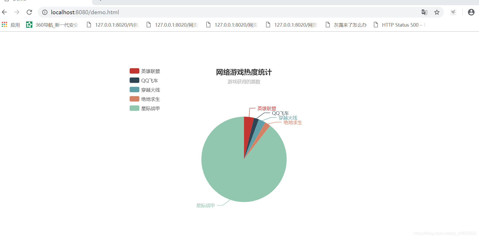Open the 127.0.0.1:8020/内侧 bookmark
The width and height of the screenshot is (479, 238).
pyautogui.click(x=113, y=25)
